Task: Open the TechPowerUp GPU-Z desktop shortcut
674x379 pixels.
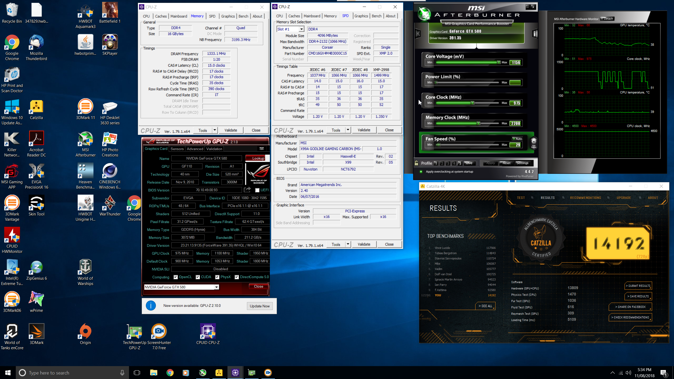Action: pos(134,337)
